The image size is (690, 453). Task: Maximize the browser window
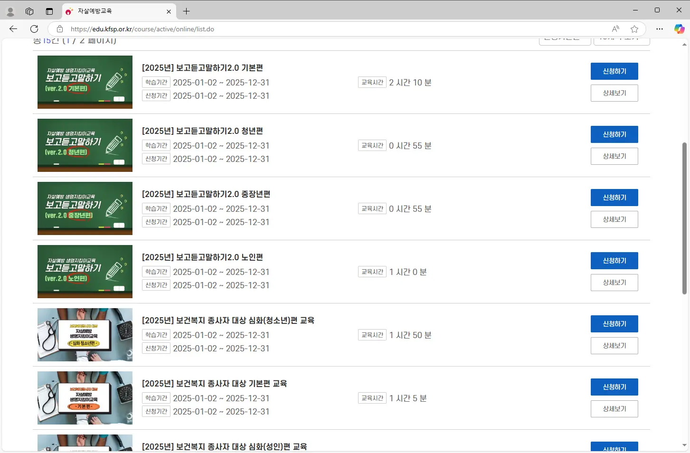(x=657, y=10)
